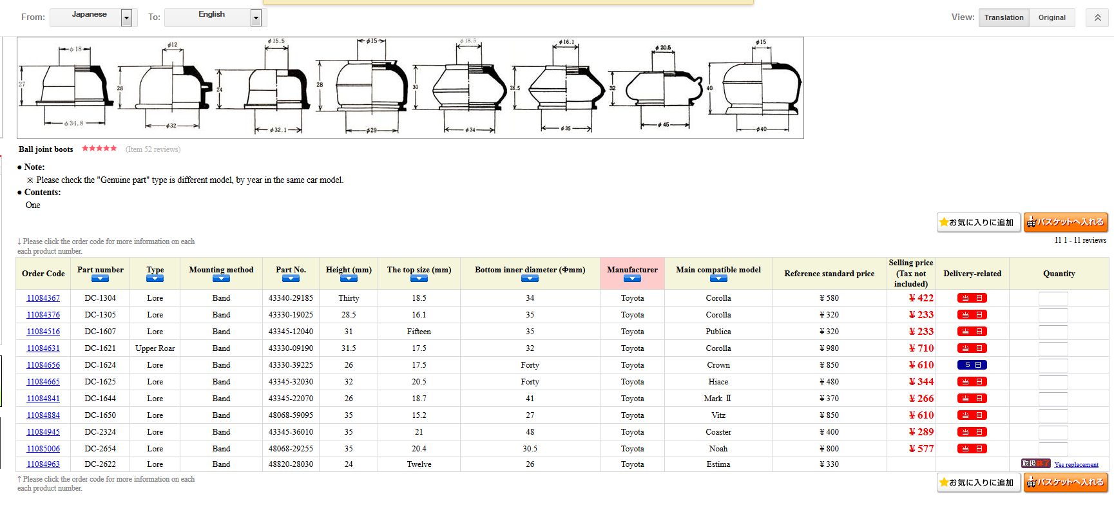Open order code 11084367 link
The image size is (1114, 510).
(43, 298)
